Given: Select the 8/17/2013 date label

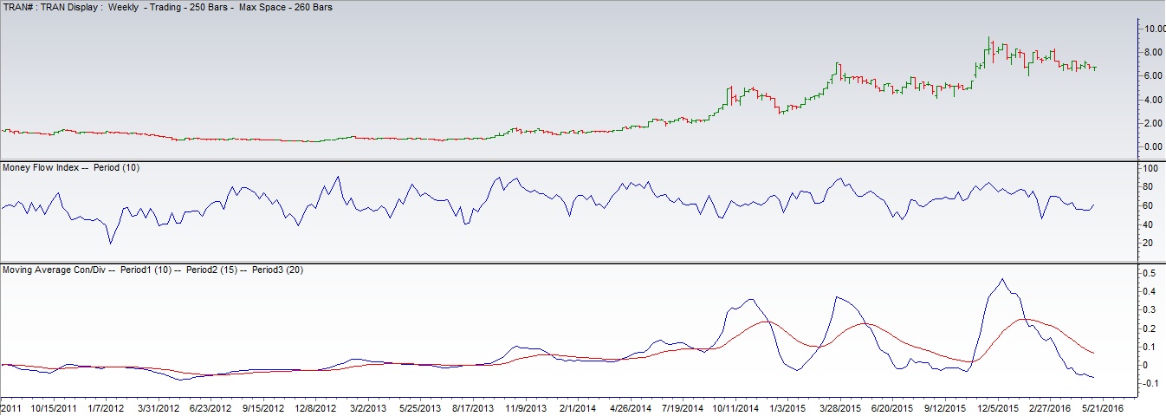Looking at the screenshot, I should pyautogui.click(x=472, y=406).
